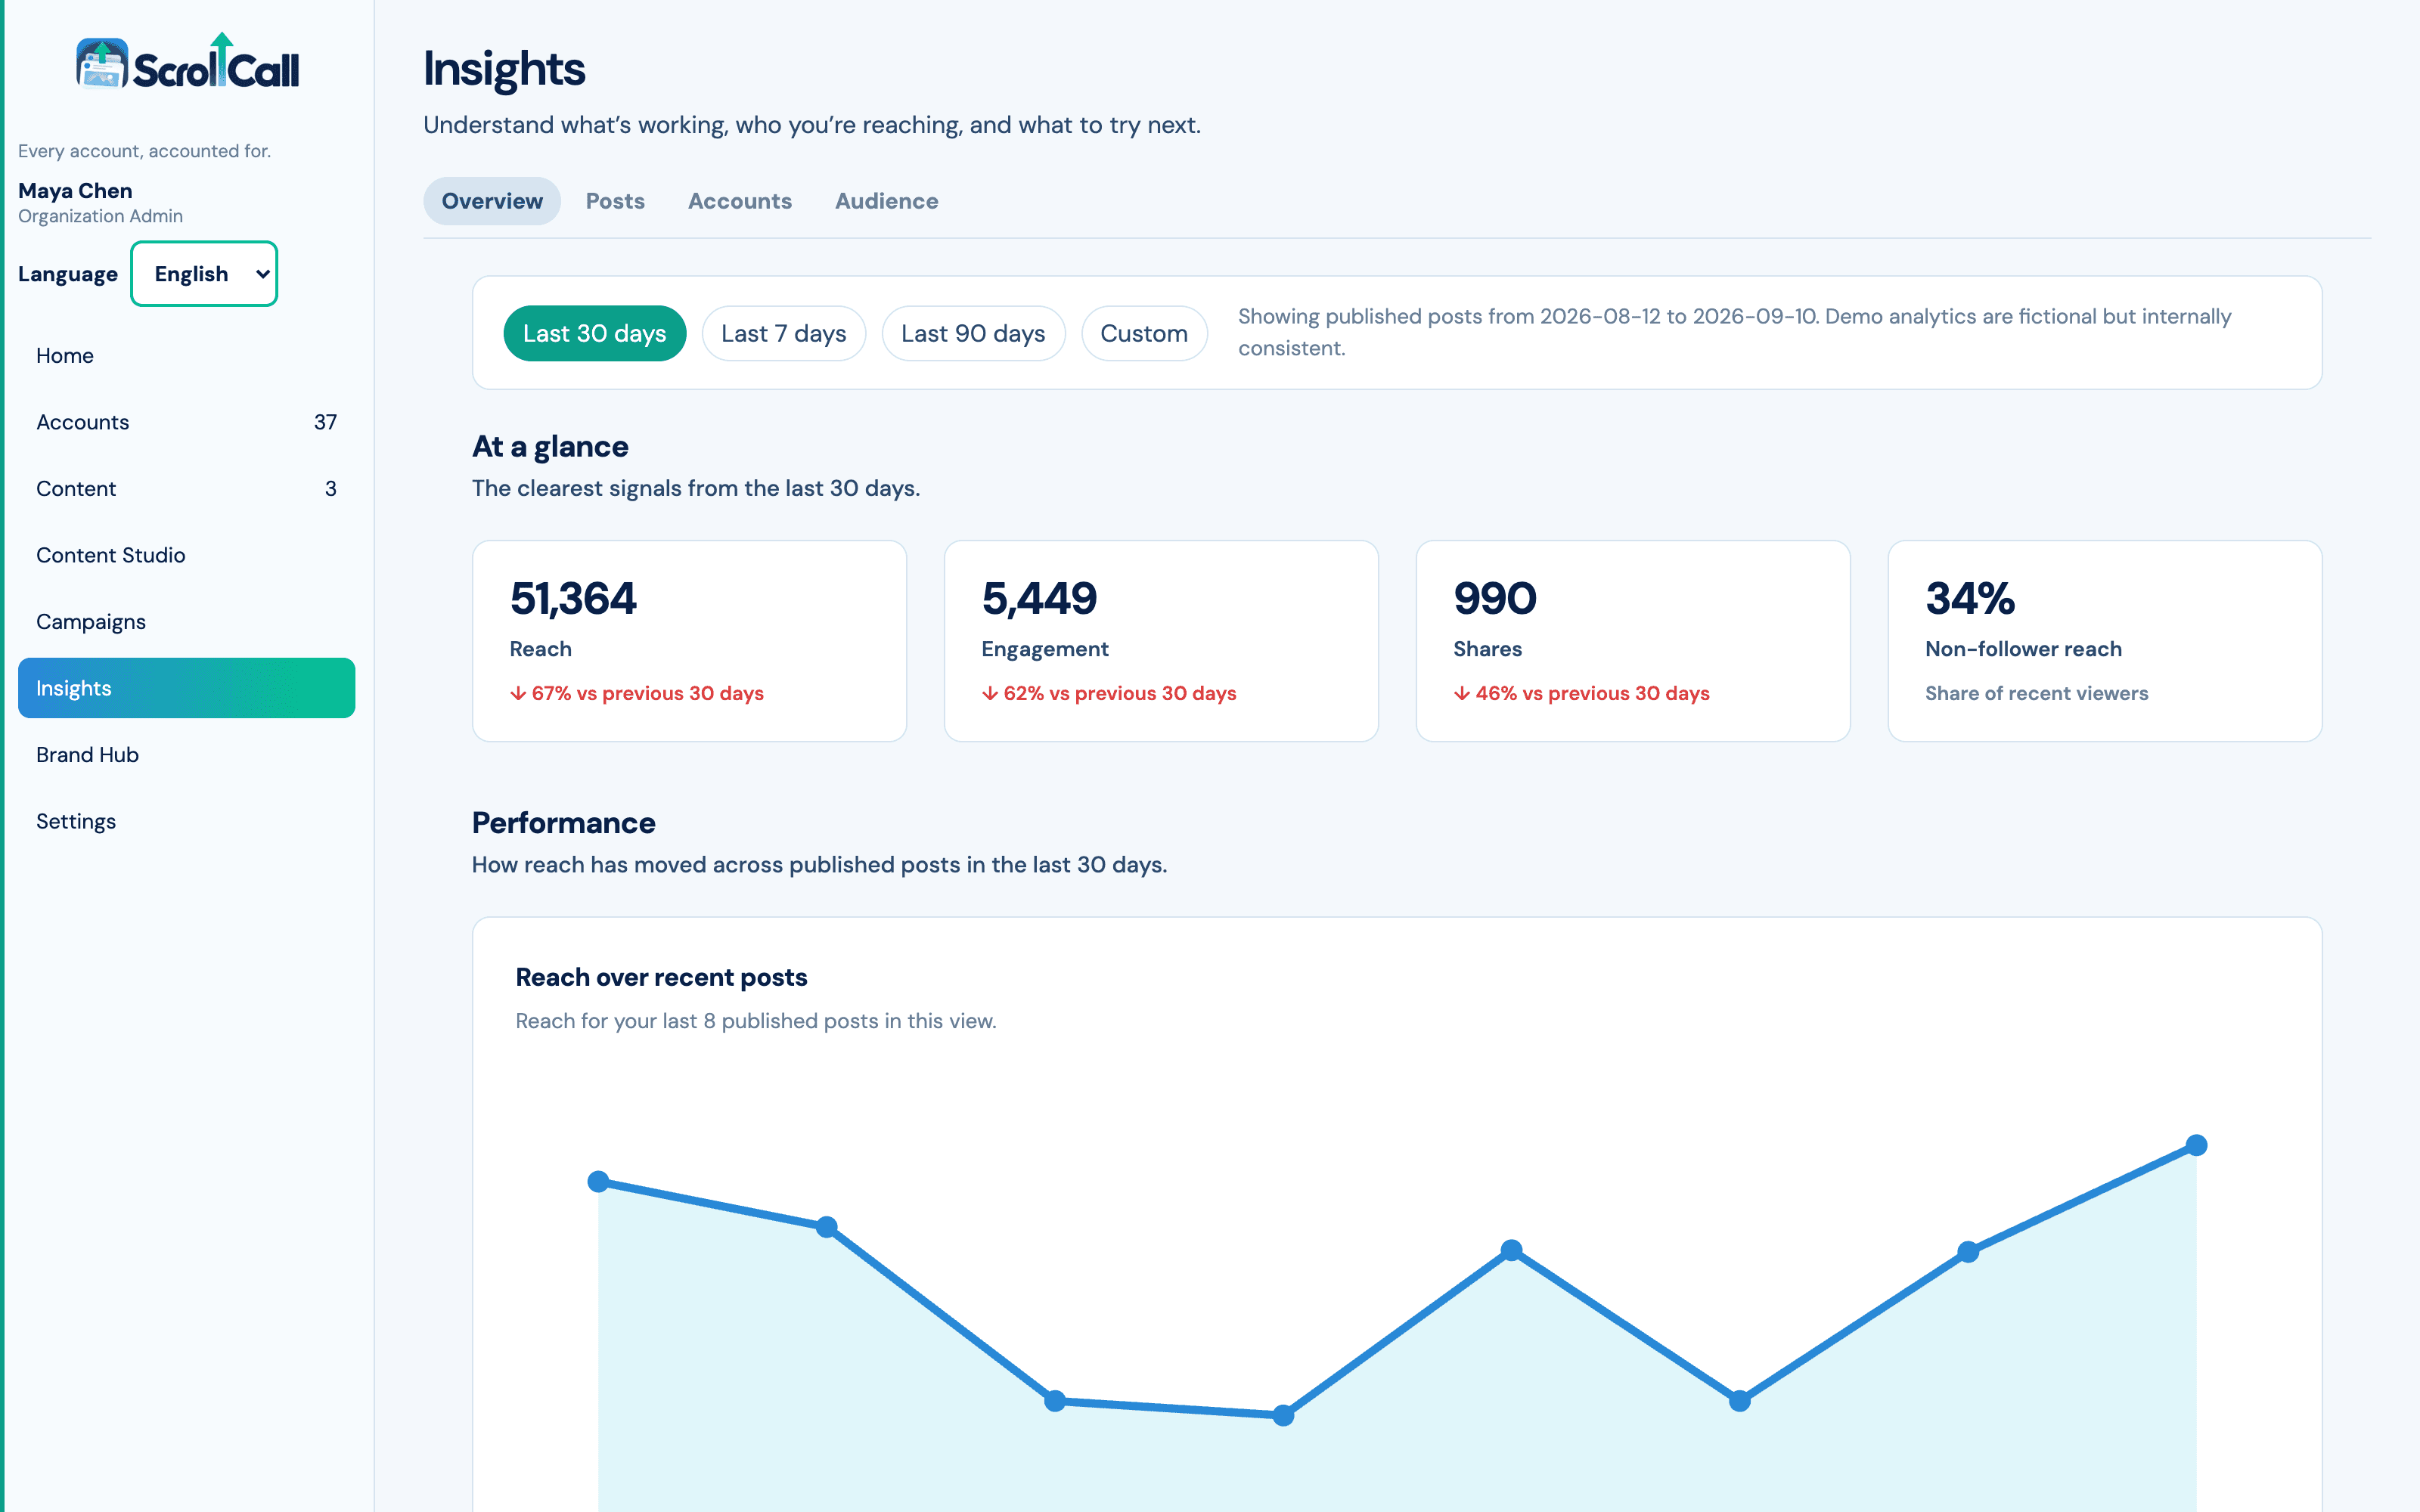The image size is (2420, 1512).
Task: Click the 'Insights' page heading
Action: pyautogui.click(x=504, y=69)
